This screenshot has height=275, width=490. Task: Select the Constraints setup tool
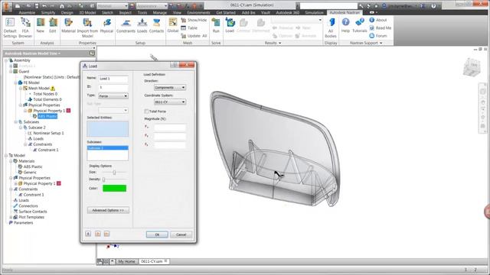pos(126,25)
